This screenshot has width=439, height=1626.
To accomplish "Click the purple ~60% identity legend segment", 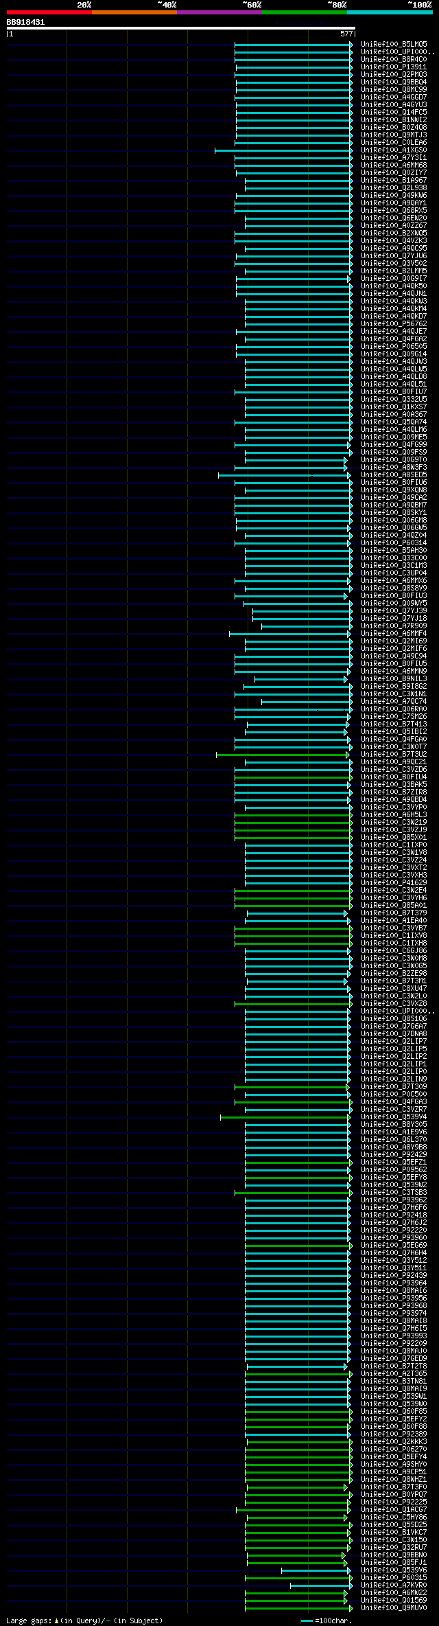I will coord(219,12).
